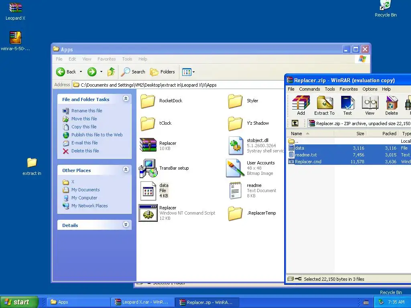The image size is (411, 308).
Task: Open parent folder '..' entry in WinRAR
Action: coord(350,141)
